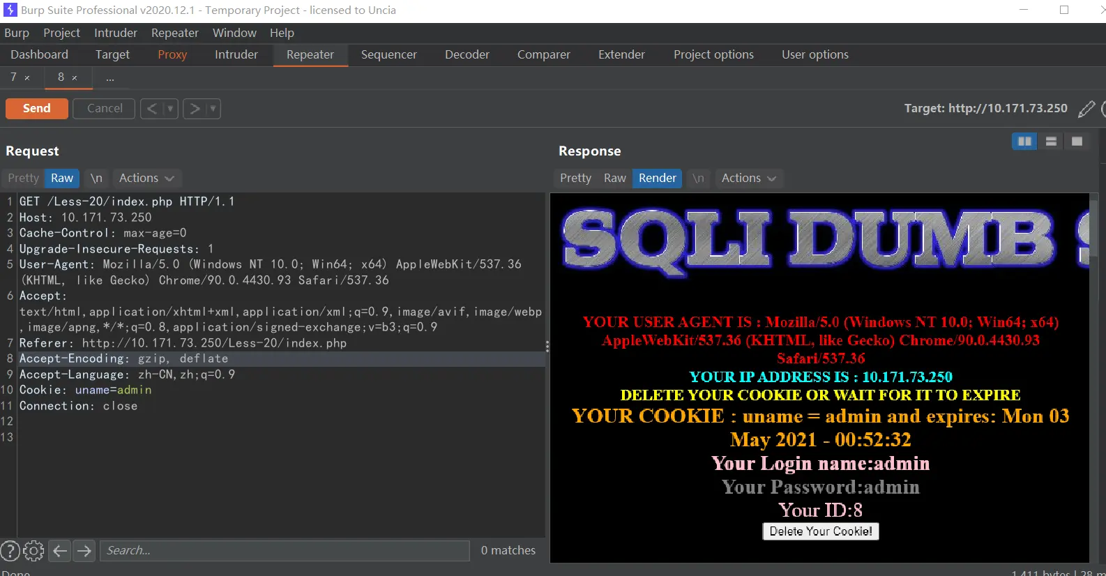
Task: Close Repeater tab 7
Action: pos(27,78)
